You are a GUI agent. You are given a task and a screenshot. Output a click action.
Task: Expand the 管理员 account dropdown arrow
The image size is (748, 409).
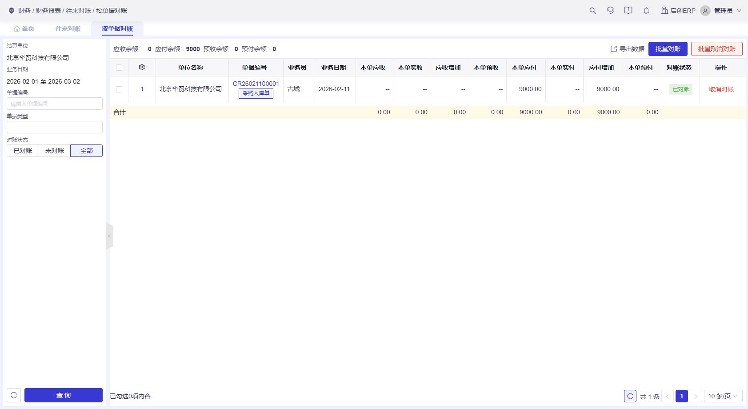pos(739,11)
